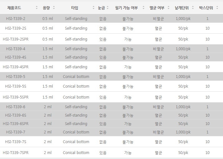Click product code HSI-T339-2SPR

point(16,39)
